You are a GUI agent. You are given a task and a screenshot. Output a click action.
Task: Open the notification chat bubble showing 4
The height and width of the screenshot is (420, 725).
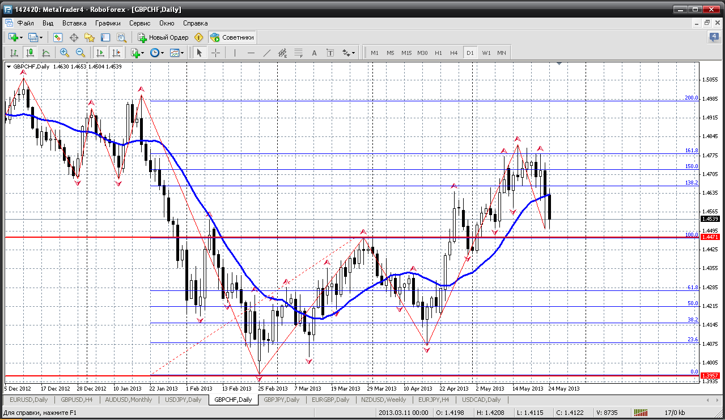[x=714, y=37]
